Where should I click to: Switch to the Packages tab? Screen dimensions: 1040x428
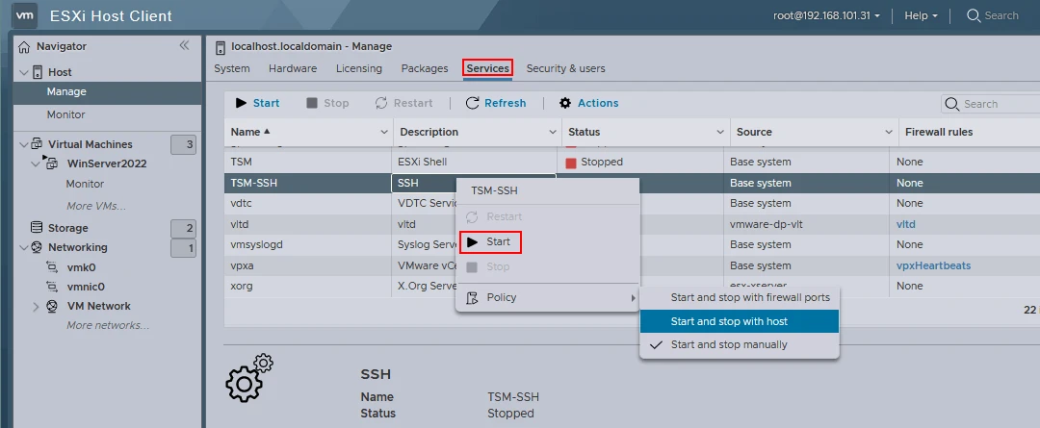[425, 68]
